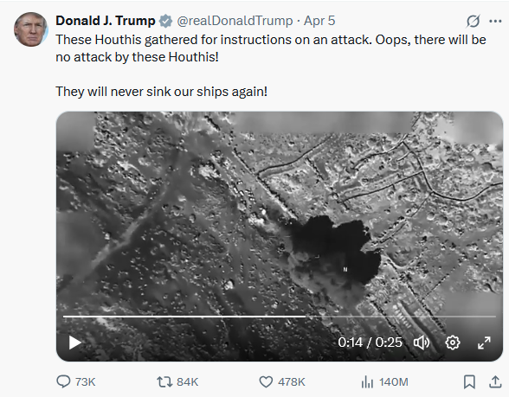Open Grok explain icon beside more menu

[x=473, y=22]
